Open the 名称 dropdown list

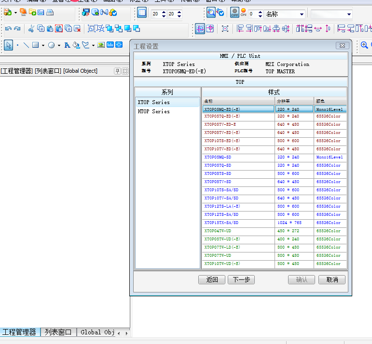[x=302, y=14]
